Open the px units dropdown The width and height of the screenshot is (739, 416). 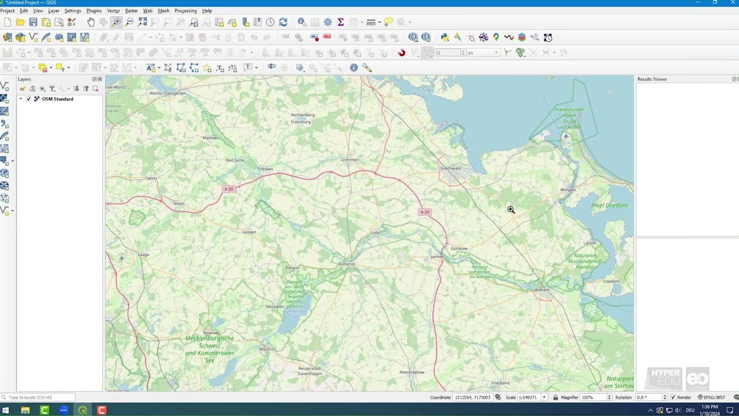coord(497,53)
